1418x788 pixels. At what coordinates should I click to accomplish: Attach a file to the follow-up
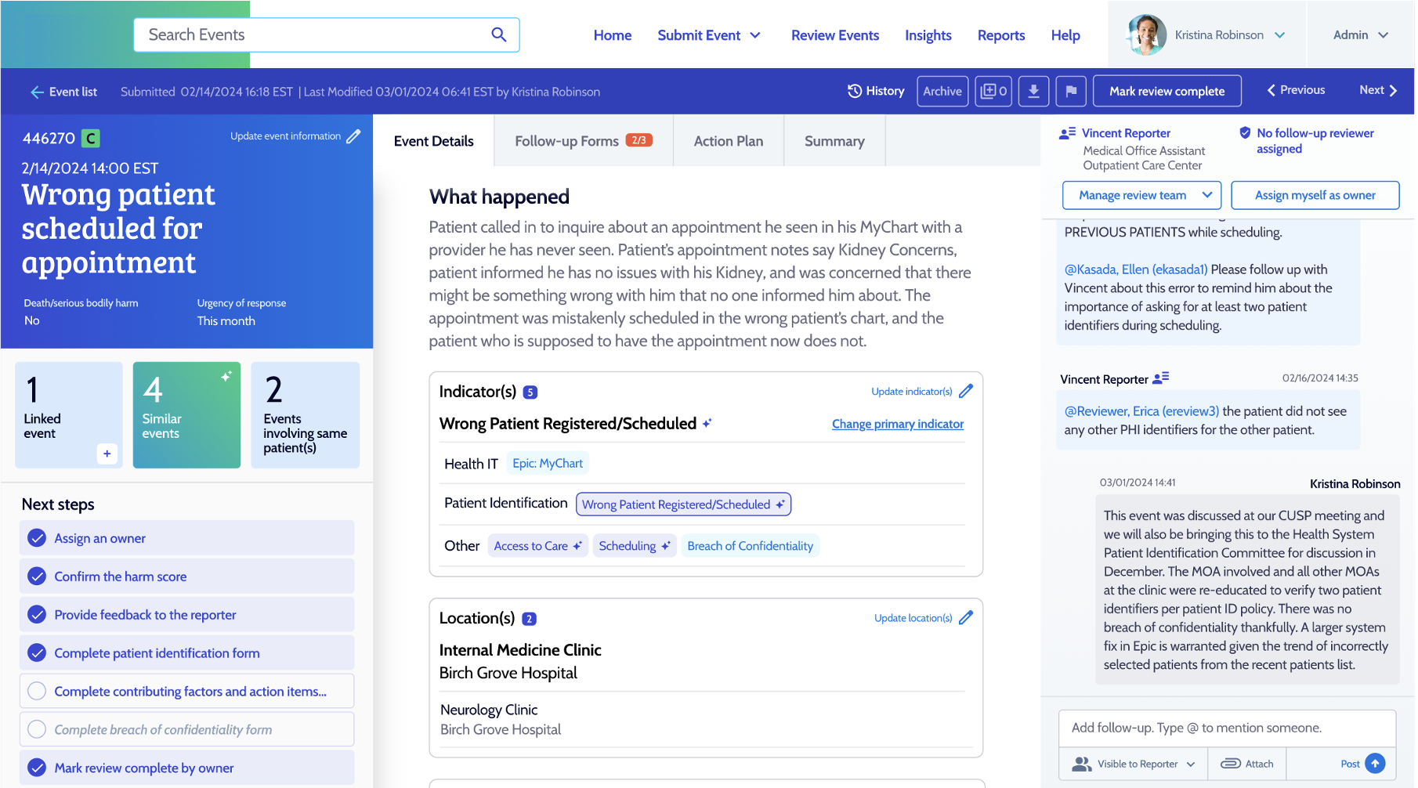pyautogui.click(x=1246, y=763)
